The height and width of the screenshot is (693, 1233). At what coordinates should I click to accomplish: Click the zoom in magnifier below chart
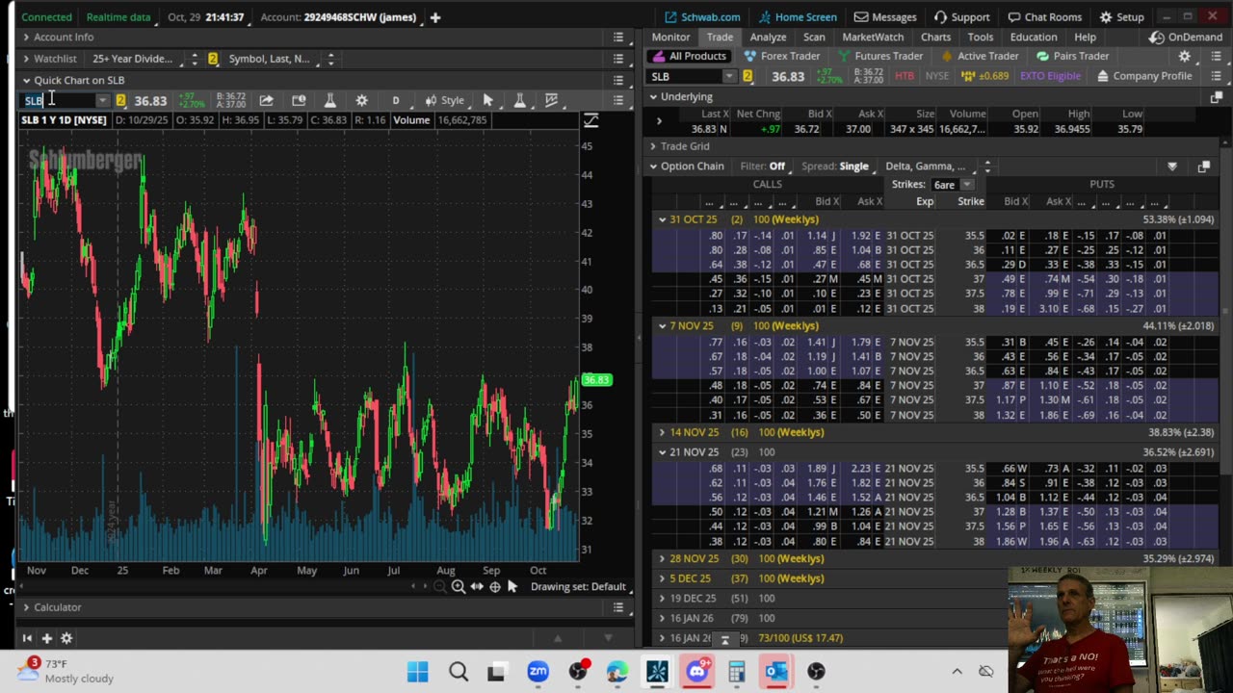(459, 586)
